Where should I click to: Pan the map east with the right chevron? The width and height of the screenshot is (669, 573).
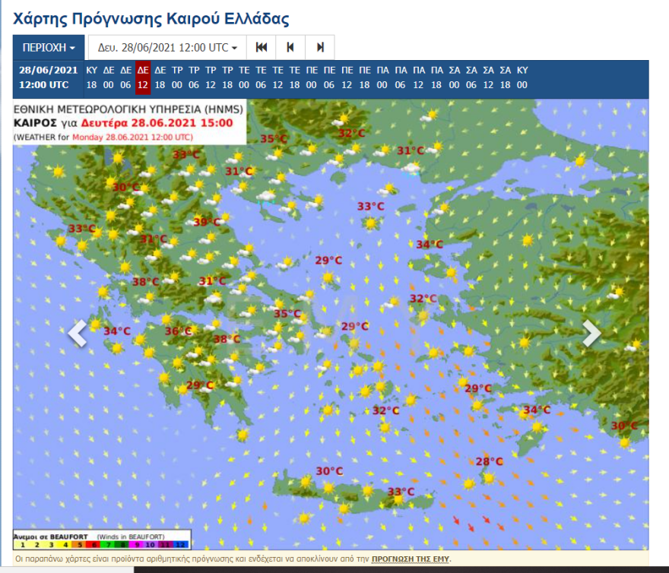[x=591, y=332]
